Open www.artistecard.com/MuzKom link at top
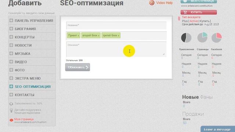This screenshot has width=235, height=132. point(197,6)
